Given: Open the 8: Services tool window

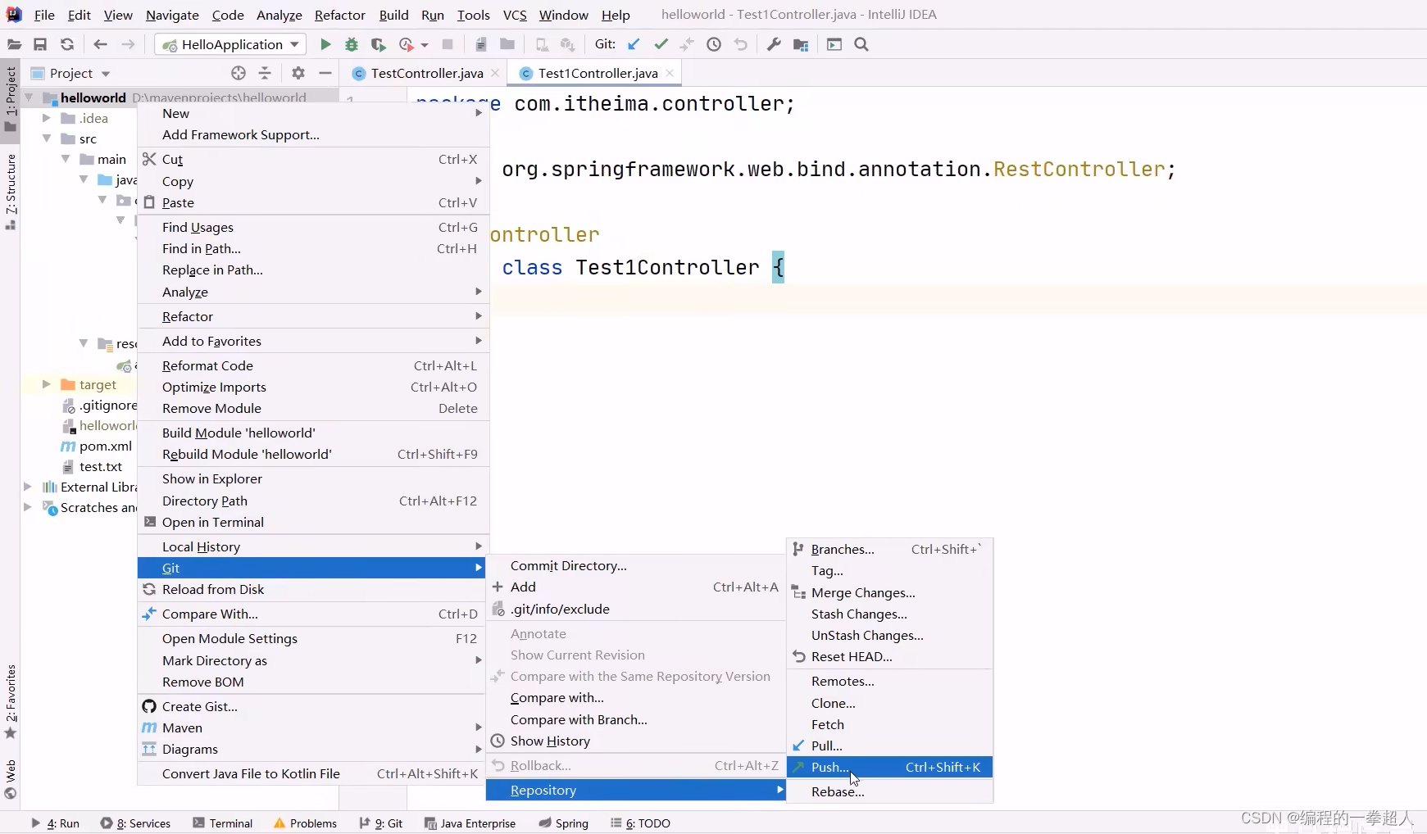Looking at the screenshot, I should [x=135, y=823].
